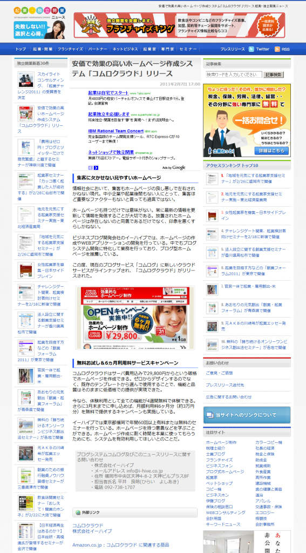Open ranking item 1 盛岡市 seminar
Viewport: 306px width, 553px height.
(x=253, y=178)
